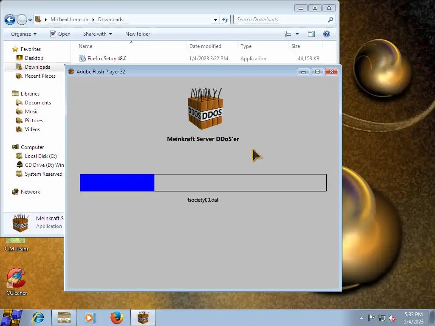
Task: Click the Refresh button beside address bar
Action: coord(225,20)
